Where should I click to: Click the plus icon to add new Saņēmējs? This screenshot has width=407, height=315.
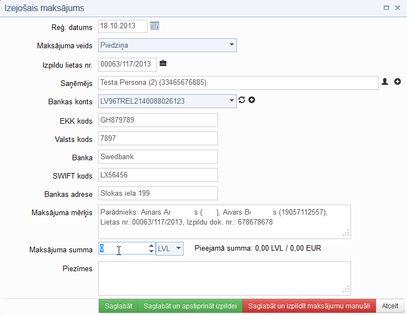click(x=398, y=82)
